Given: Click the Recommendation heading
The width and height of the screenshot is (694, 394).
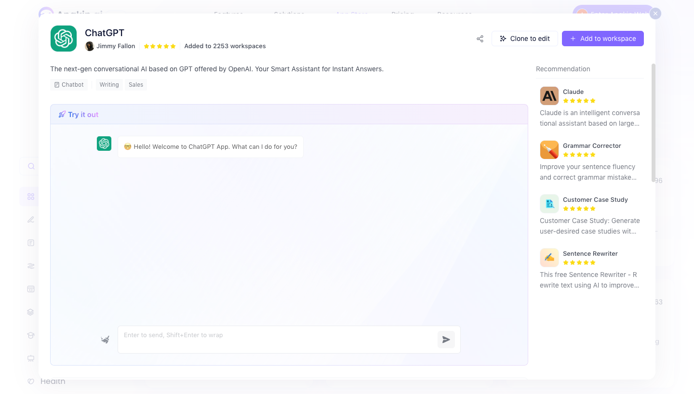Looking at the screenshot, I should pyautogui.click(x=563, y=69).
